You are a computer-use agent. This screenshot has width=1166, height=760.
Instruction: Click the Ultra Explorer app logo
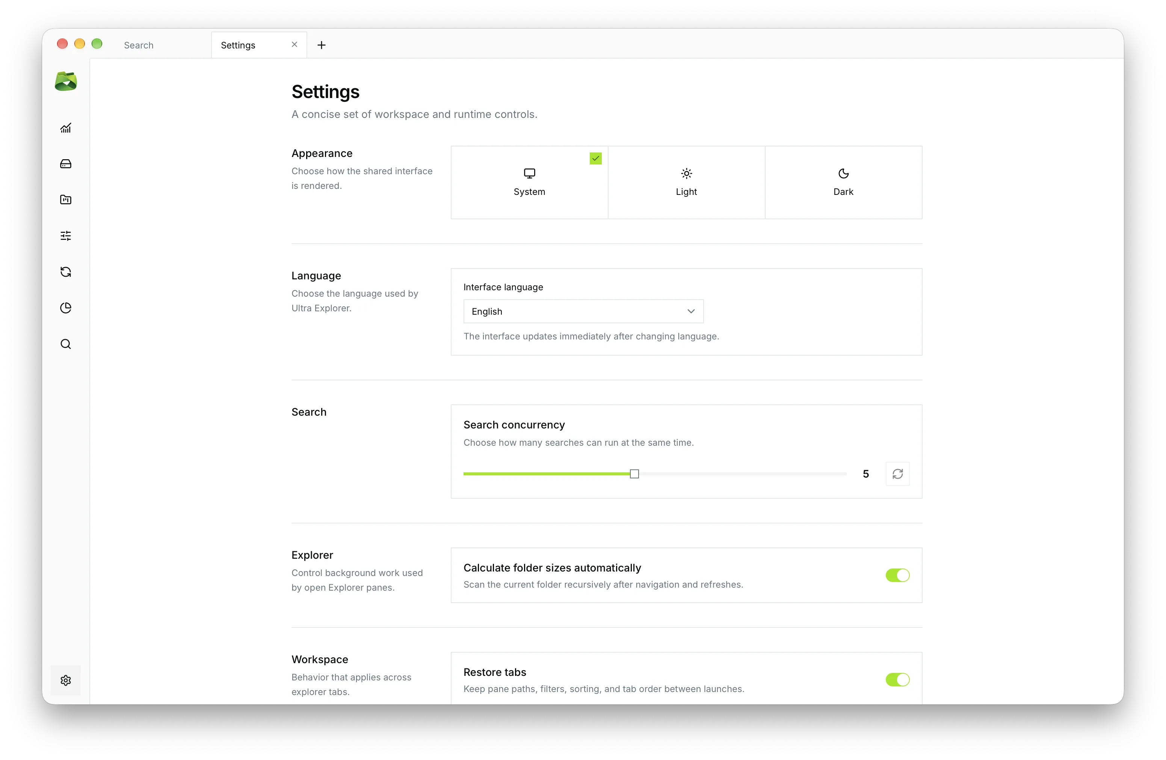point(66,81)
